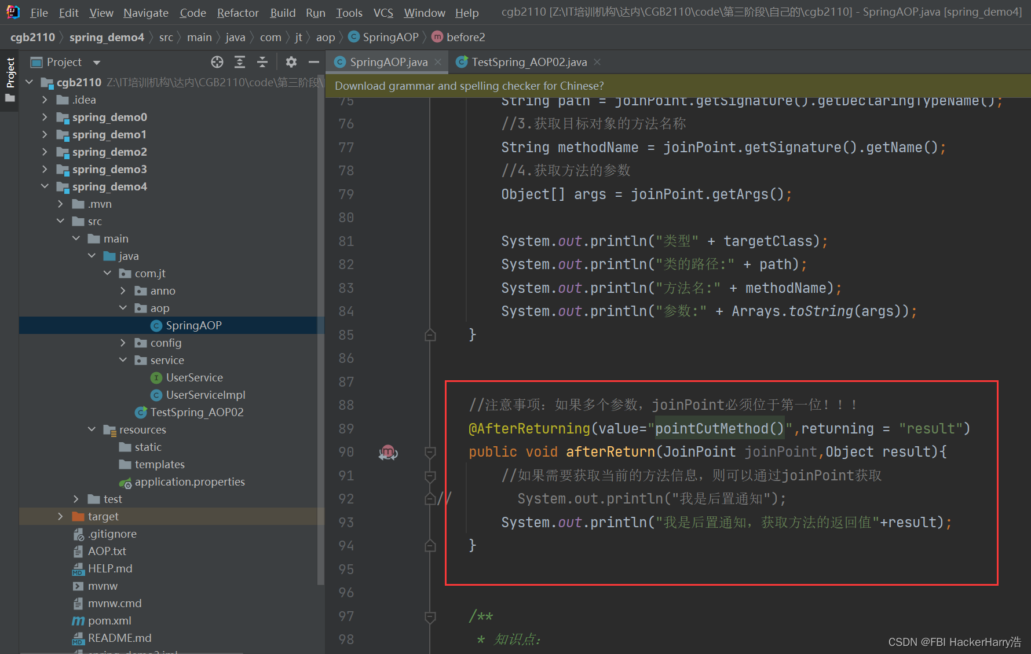Click the Collapse All icon in Project toolbar
Screen dimensions: 1031x654
(x=262, y=62)
